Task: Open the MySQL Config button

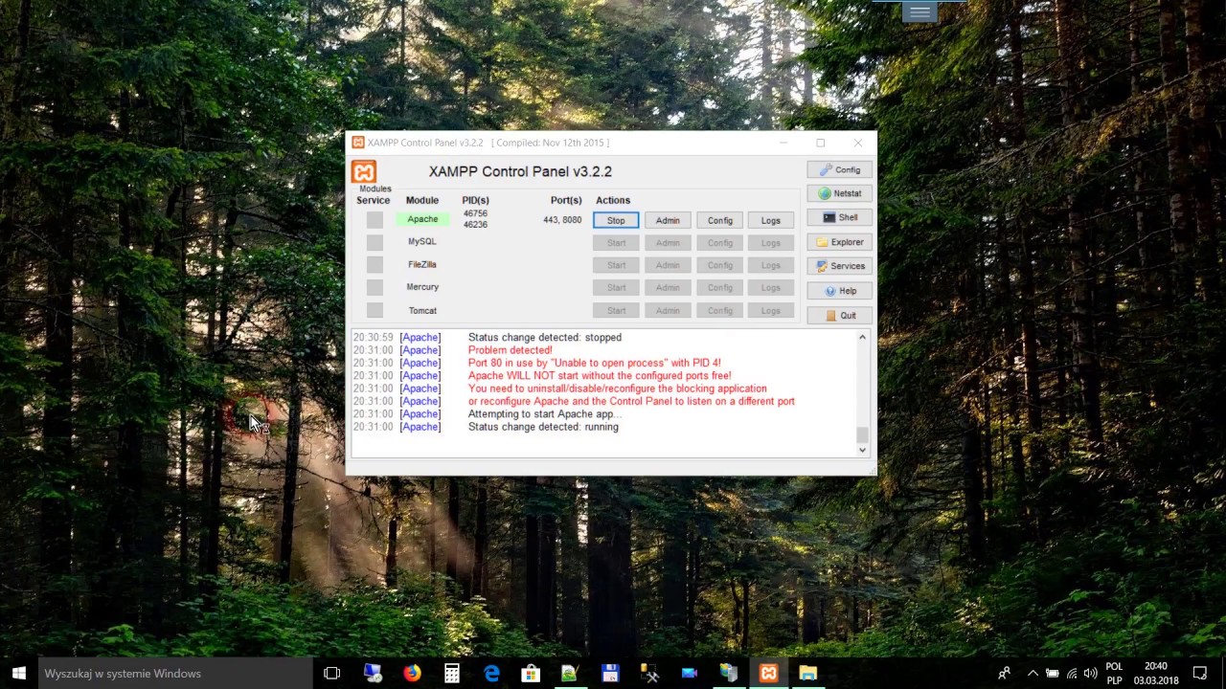Action: click(x=719, y=243)
